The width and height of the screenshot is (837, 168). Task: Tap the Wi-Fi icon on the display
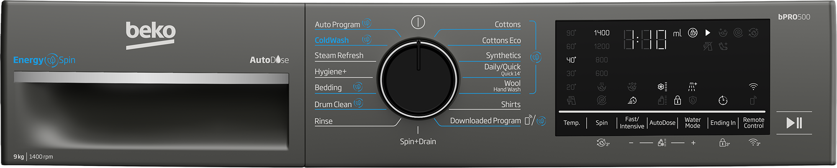point(753,87)
